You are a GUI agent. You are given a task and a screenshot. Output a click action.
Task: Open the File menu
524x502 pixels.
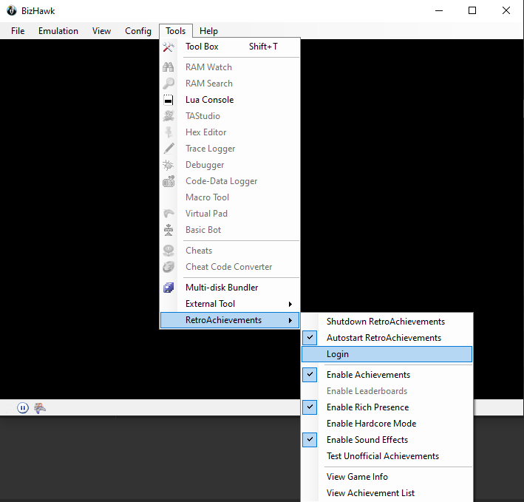18,31
